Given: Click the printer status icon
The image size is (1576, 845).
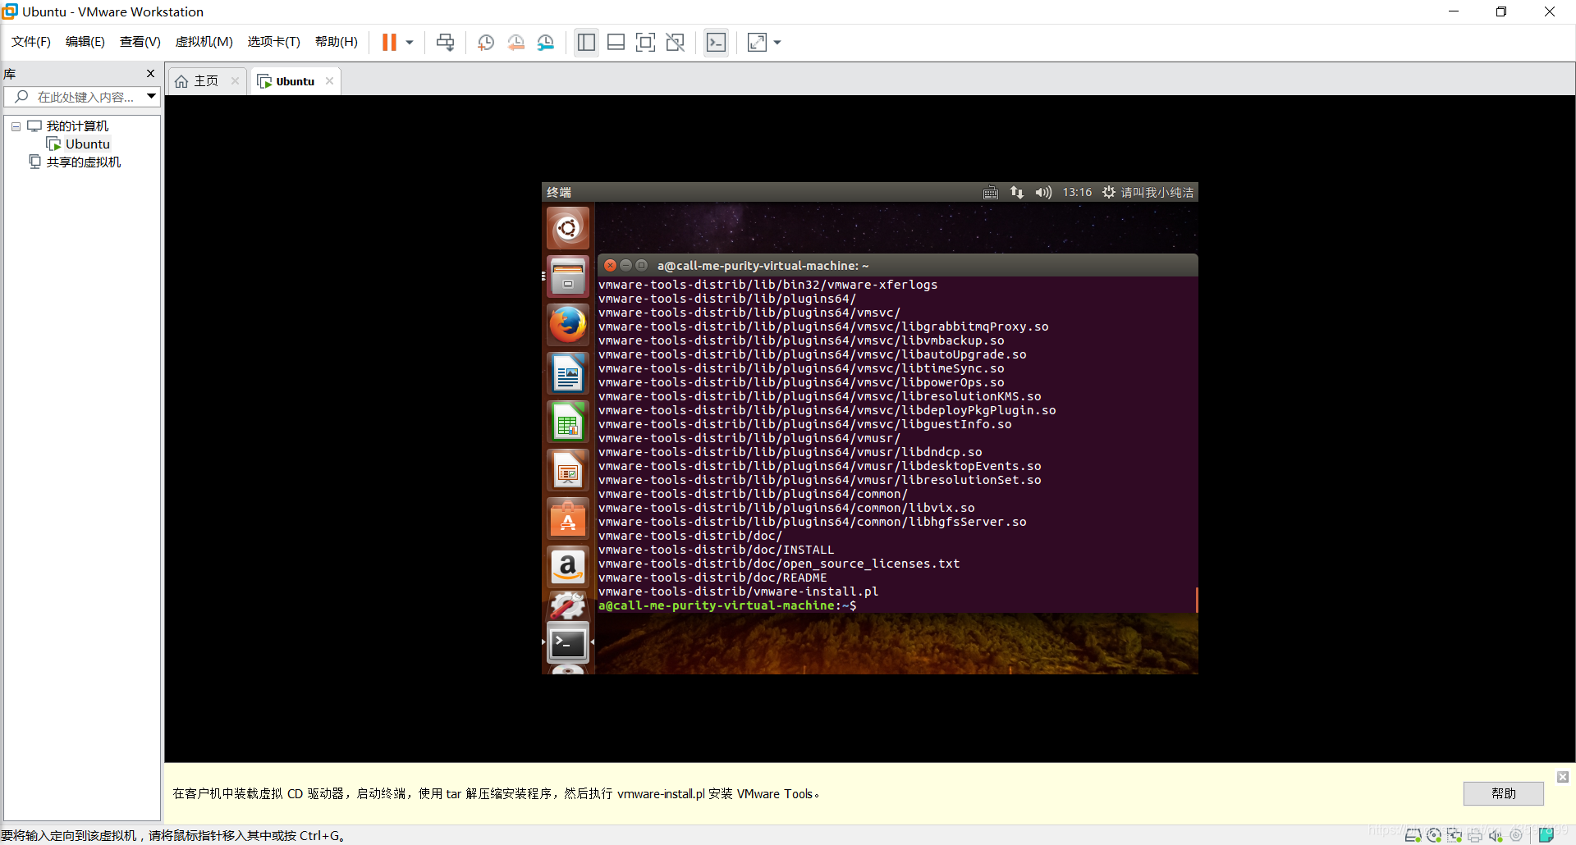Looking at the screenshot, I should (x=1474, y=835).
